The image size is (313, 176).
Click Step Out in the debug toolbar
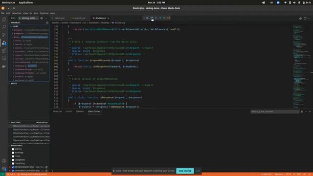coord(160,18)
